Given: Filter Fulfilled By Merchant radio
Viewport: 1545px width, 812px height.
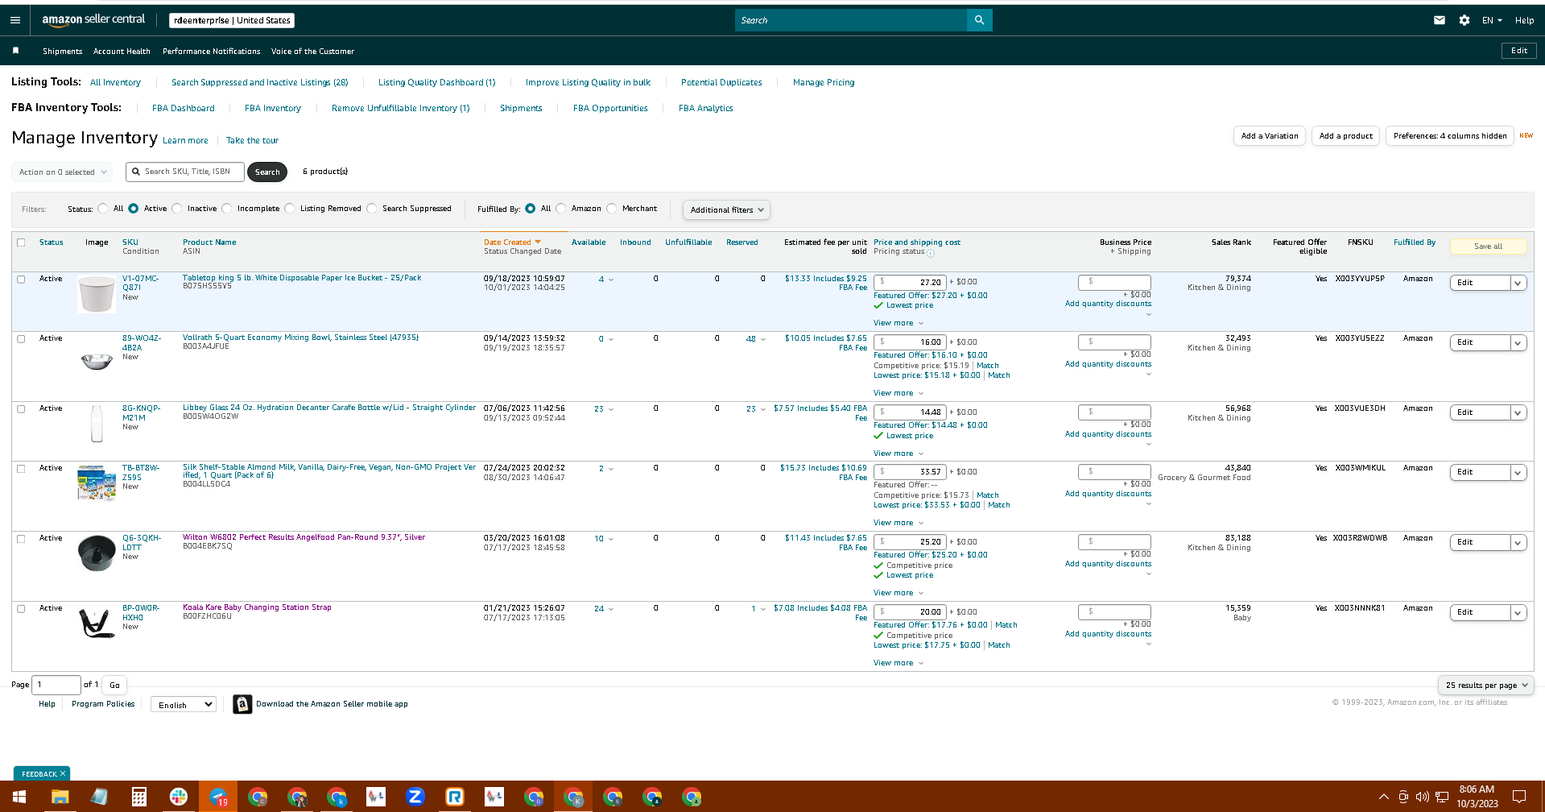Looking at the screenshot, I should point(612,209).
